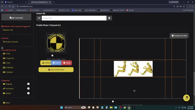
Task: Show hidden system tray icons
Action: [x=176, y=108]
